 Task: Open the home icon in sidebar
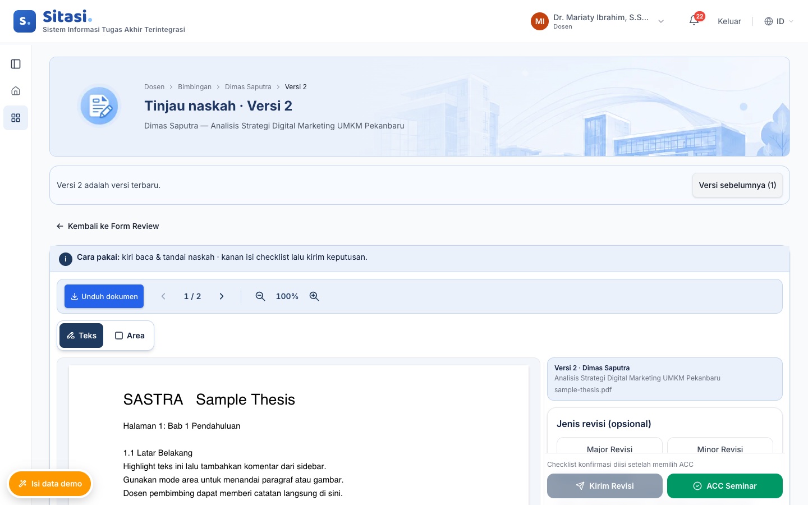tap(16, 91)
